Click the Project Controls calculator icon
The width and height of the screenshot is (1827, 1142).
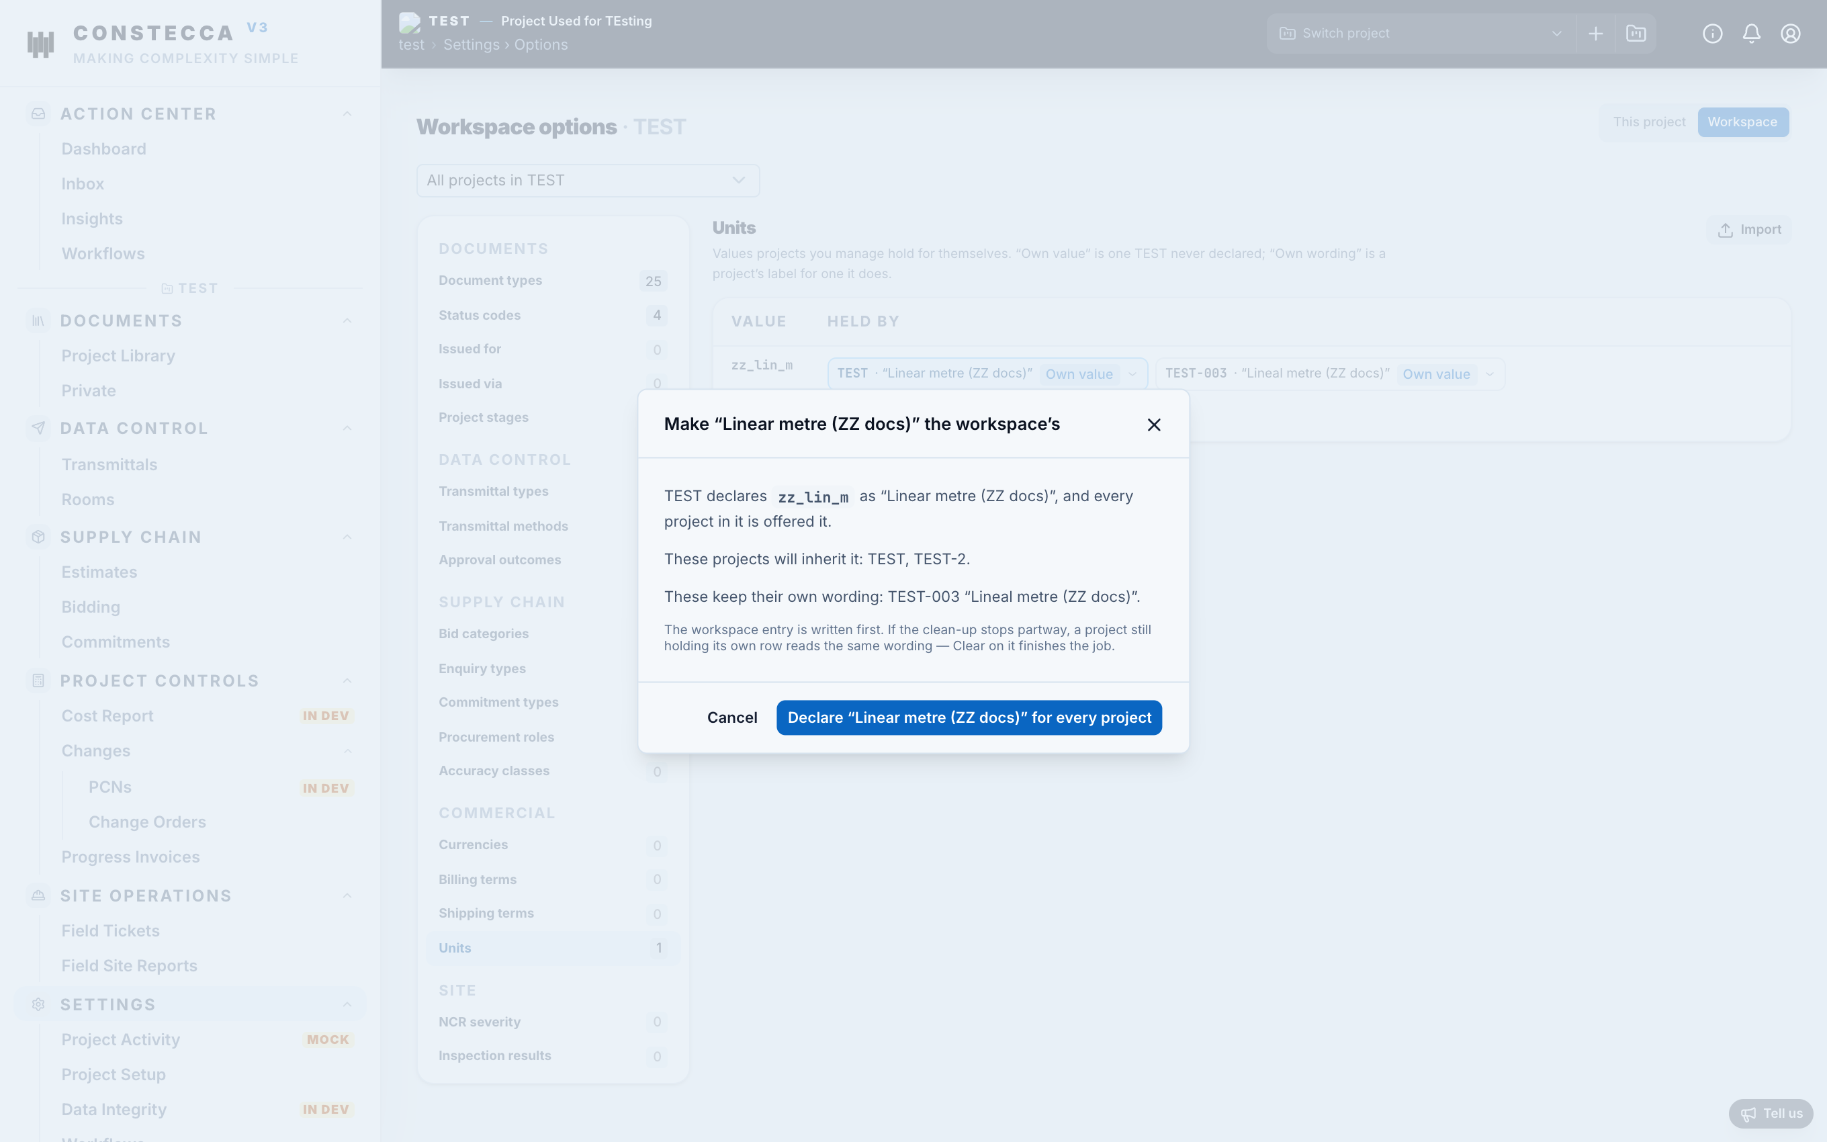point(38,680)
